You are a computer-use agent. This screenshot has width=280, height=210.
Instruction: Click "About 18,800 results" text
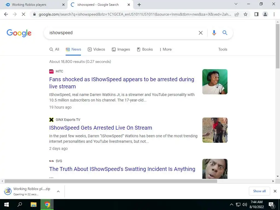(x=67, y=62)
